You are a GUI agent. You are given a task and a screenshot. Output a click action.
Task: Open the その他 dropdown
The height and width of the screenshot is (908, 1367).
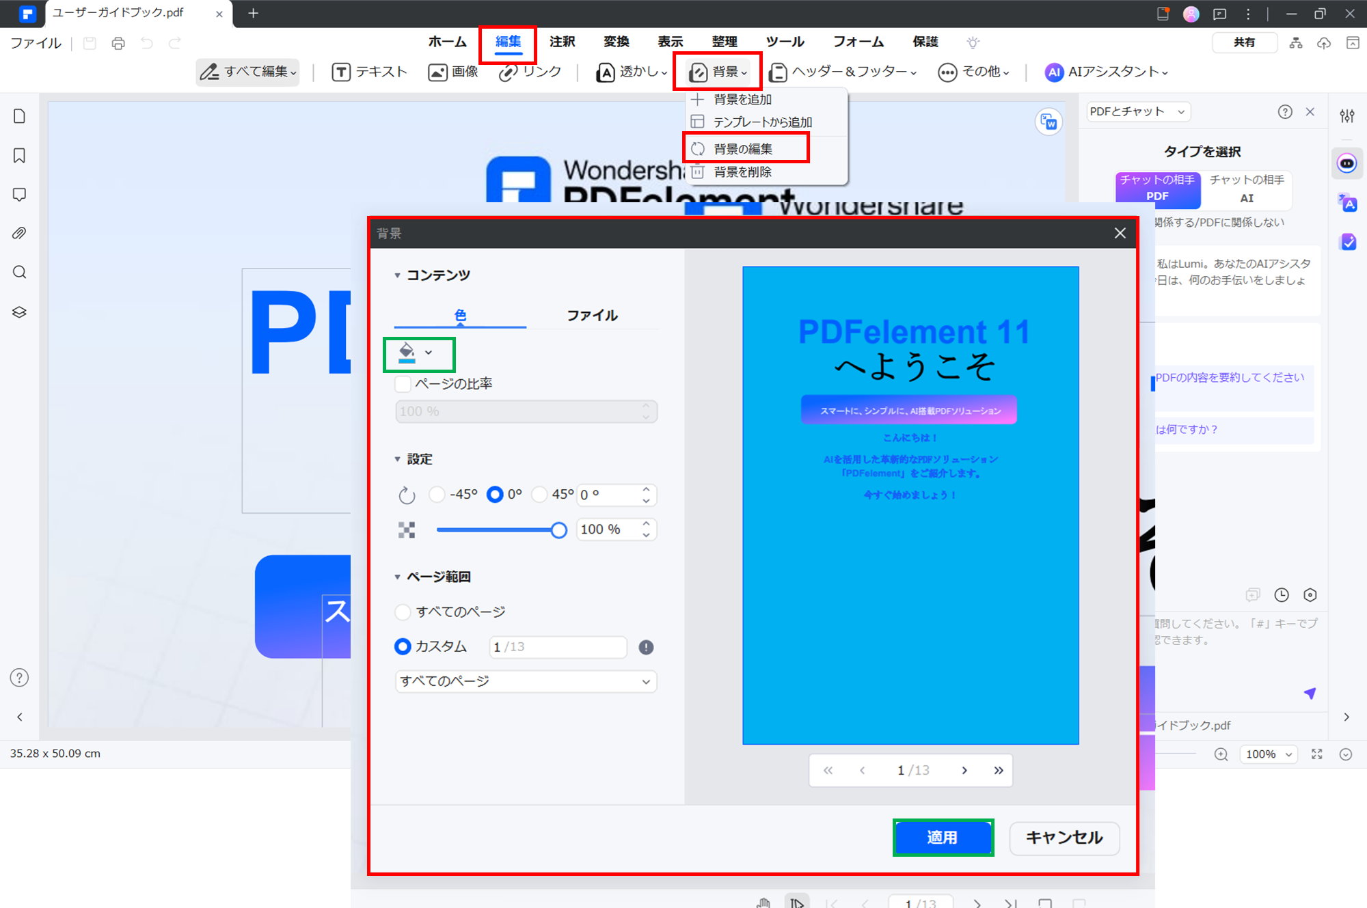974,72
